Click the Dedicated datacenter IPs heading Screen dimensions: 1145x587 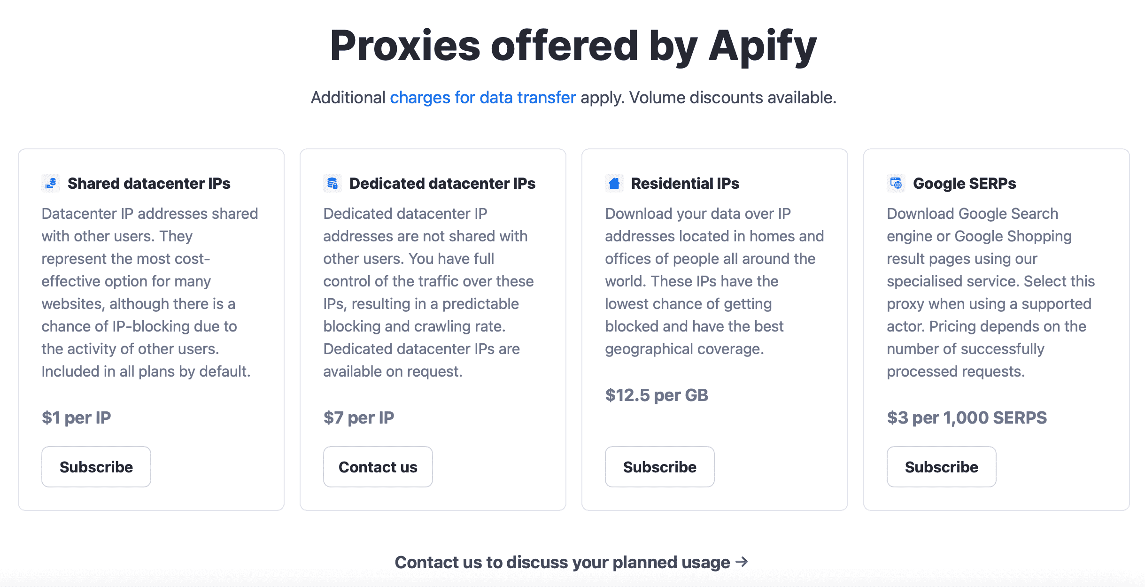(x=442, y=184)
